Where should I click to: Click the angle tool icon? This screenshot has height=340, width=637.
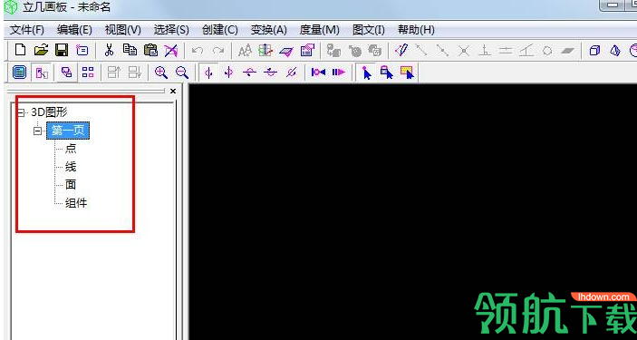(526, 51)
